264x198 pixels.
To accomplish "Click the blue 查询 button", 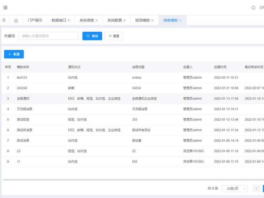I will [92, 36].
